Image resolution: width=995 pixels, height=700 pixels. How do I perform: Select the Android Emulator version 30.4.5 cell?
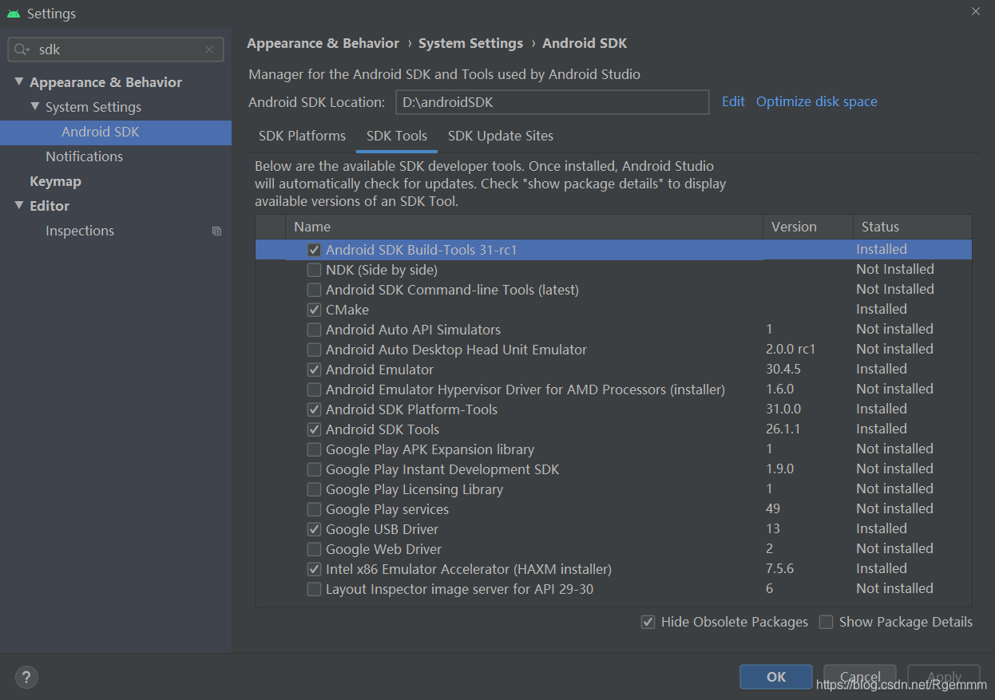point(783,370)
